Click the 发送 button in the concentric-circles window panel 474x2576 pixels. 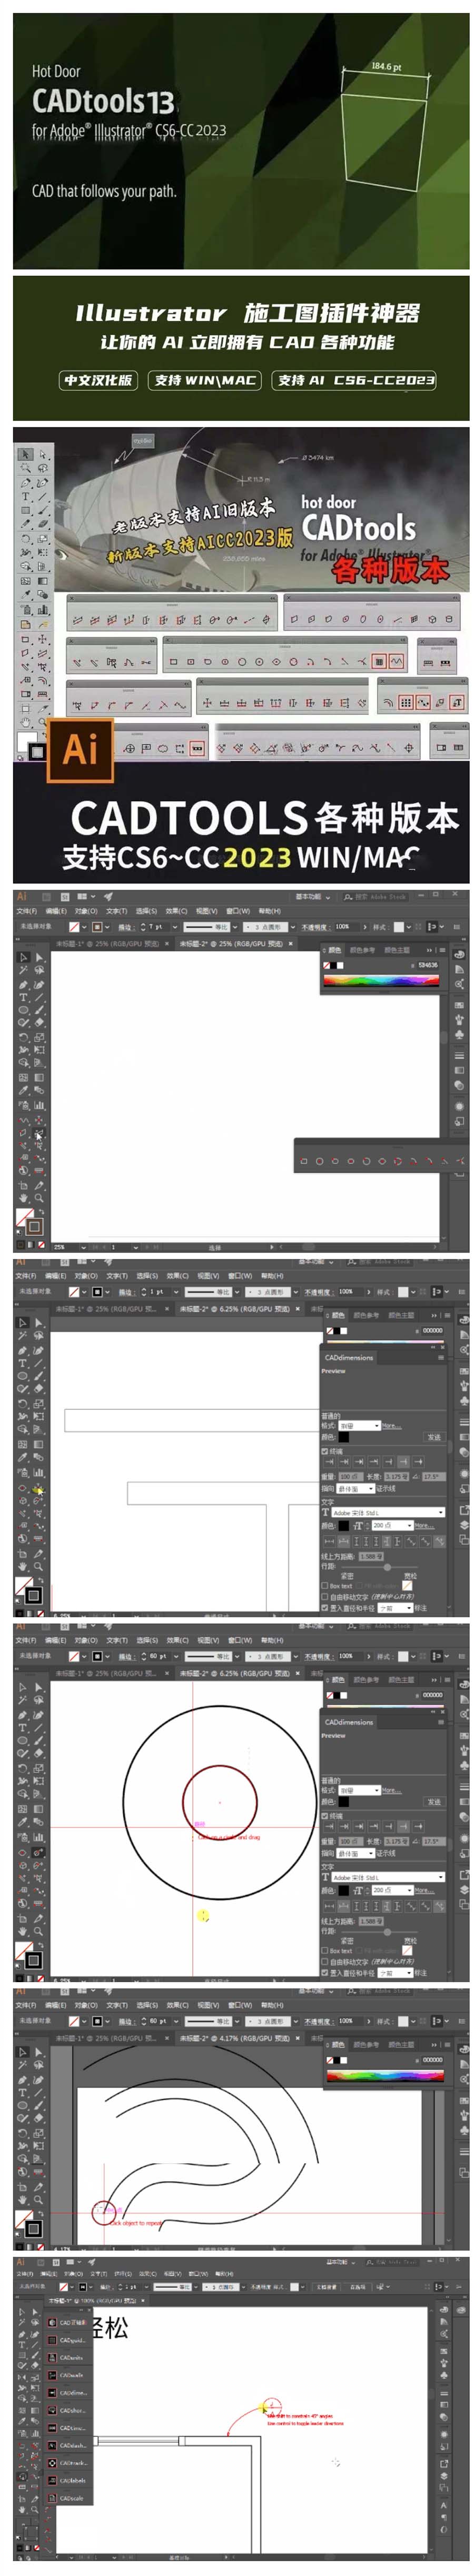(433, 1802)
